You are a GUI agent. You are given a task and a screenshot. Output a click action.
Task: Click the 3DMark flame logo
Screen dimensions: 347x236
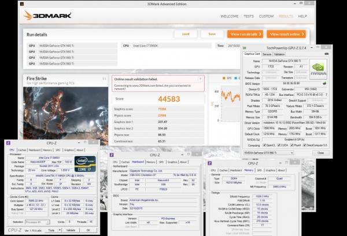coord(28,15)
